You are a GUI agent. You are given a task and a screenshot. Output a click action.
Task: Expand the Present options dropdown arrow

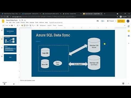click(x=116, y=21)
